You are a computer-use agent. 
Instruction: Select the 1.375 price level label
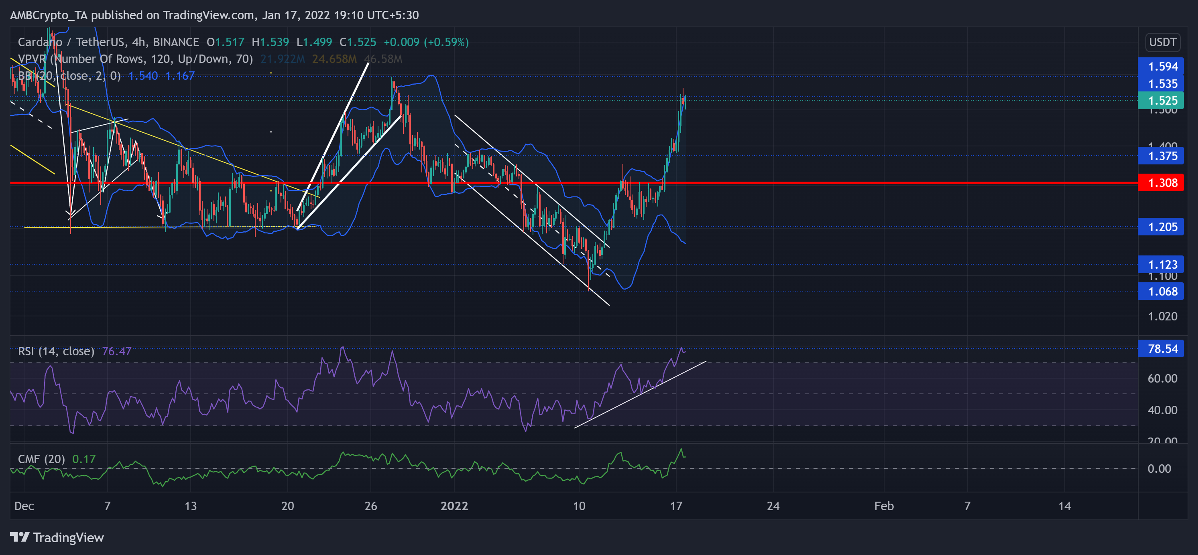[x=1161, y=156]
